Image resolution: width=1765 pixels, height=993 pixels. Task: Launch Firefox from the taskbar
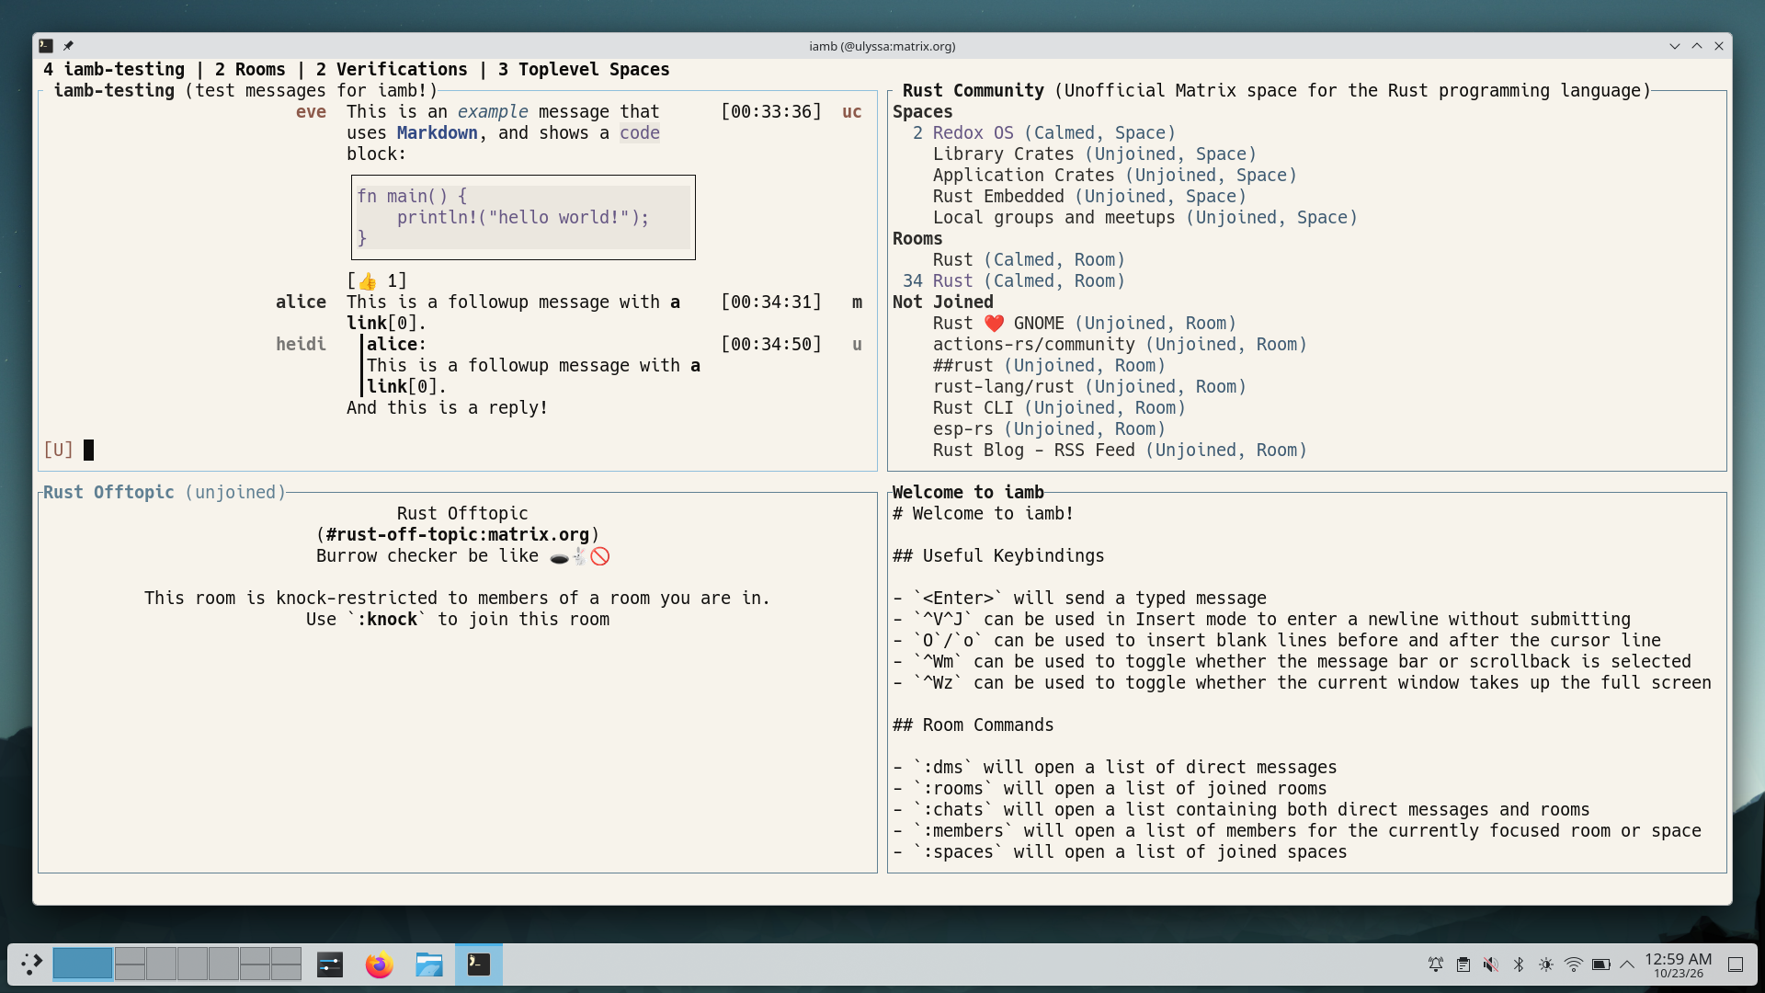point(379,964)
